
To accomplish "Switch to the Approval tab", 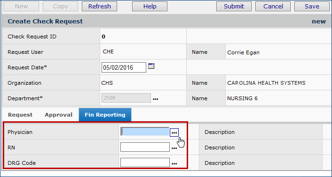I will [x=58, y=115].
